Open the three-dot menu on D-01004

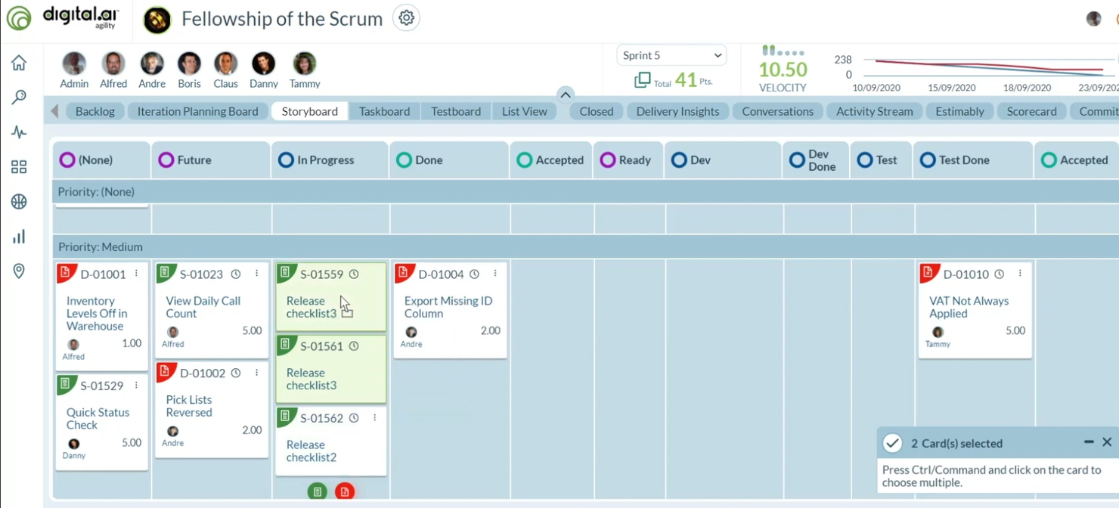(x=495, y=274)
